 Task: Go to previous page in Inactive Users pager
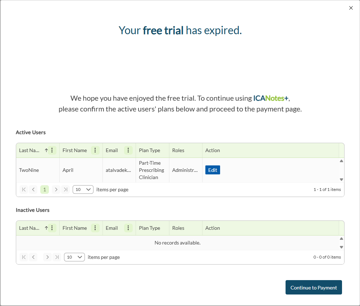point(33,257)
